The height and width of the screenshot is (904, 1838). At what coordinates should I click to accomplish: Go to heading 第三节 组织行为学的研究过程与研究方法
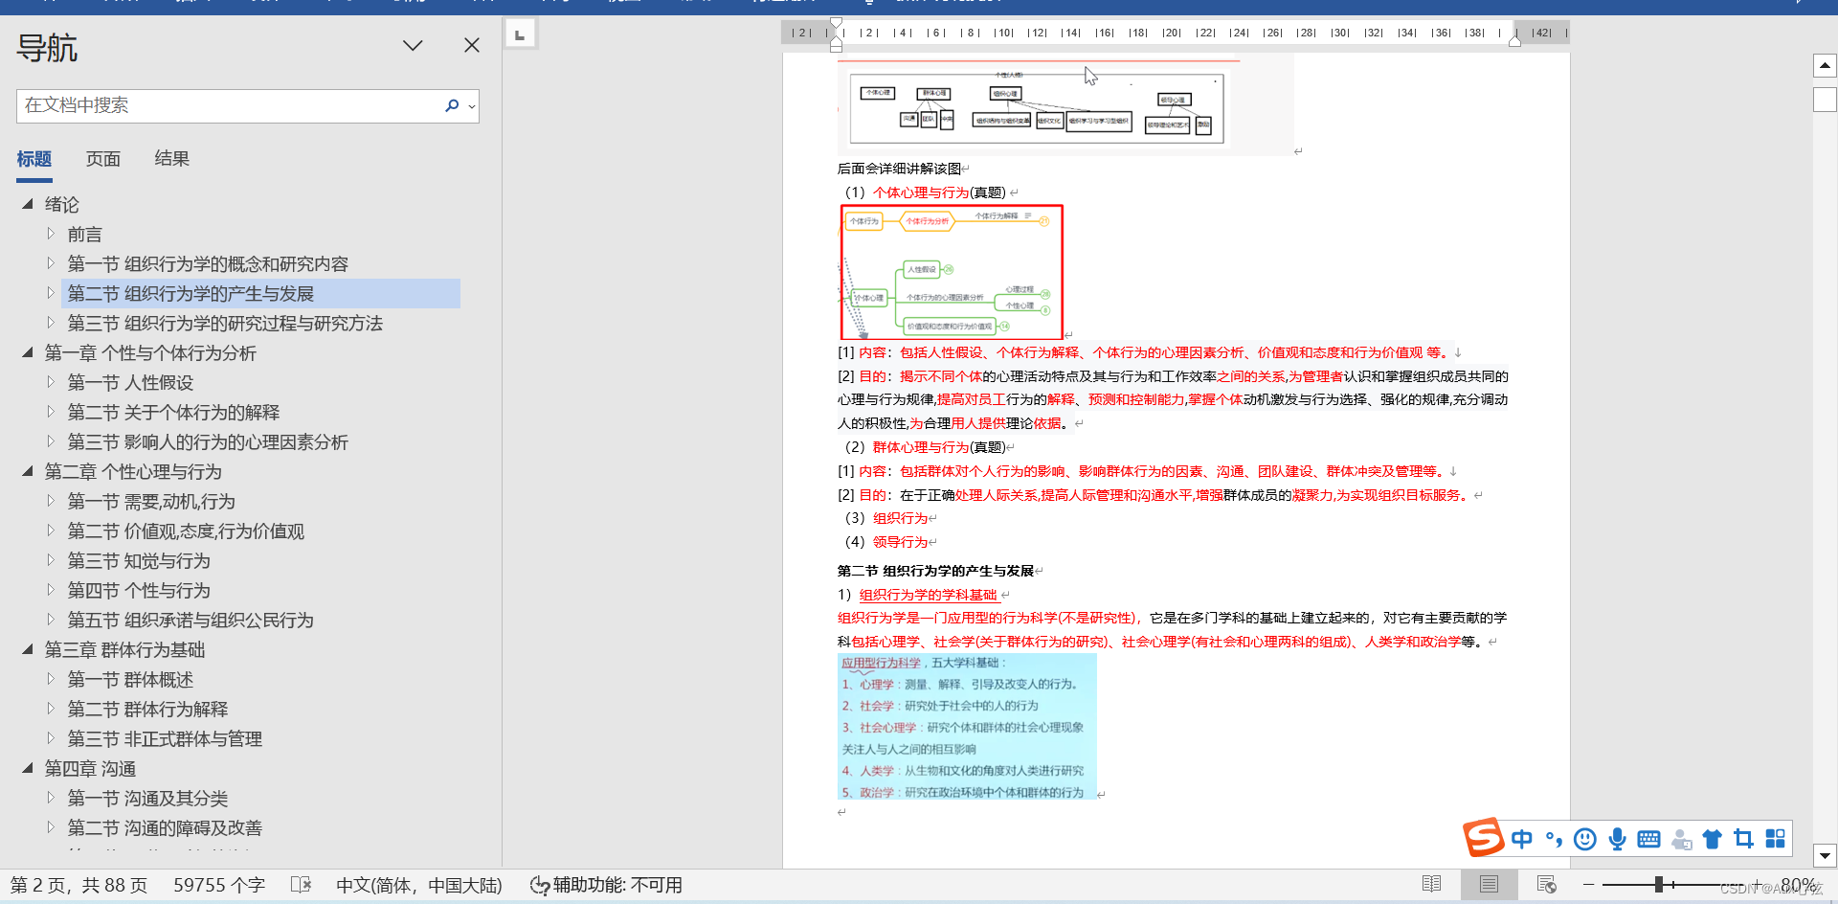point(225,323)
